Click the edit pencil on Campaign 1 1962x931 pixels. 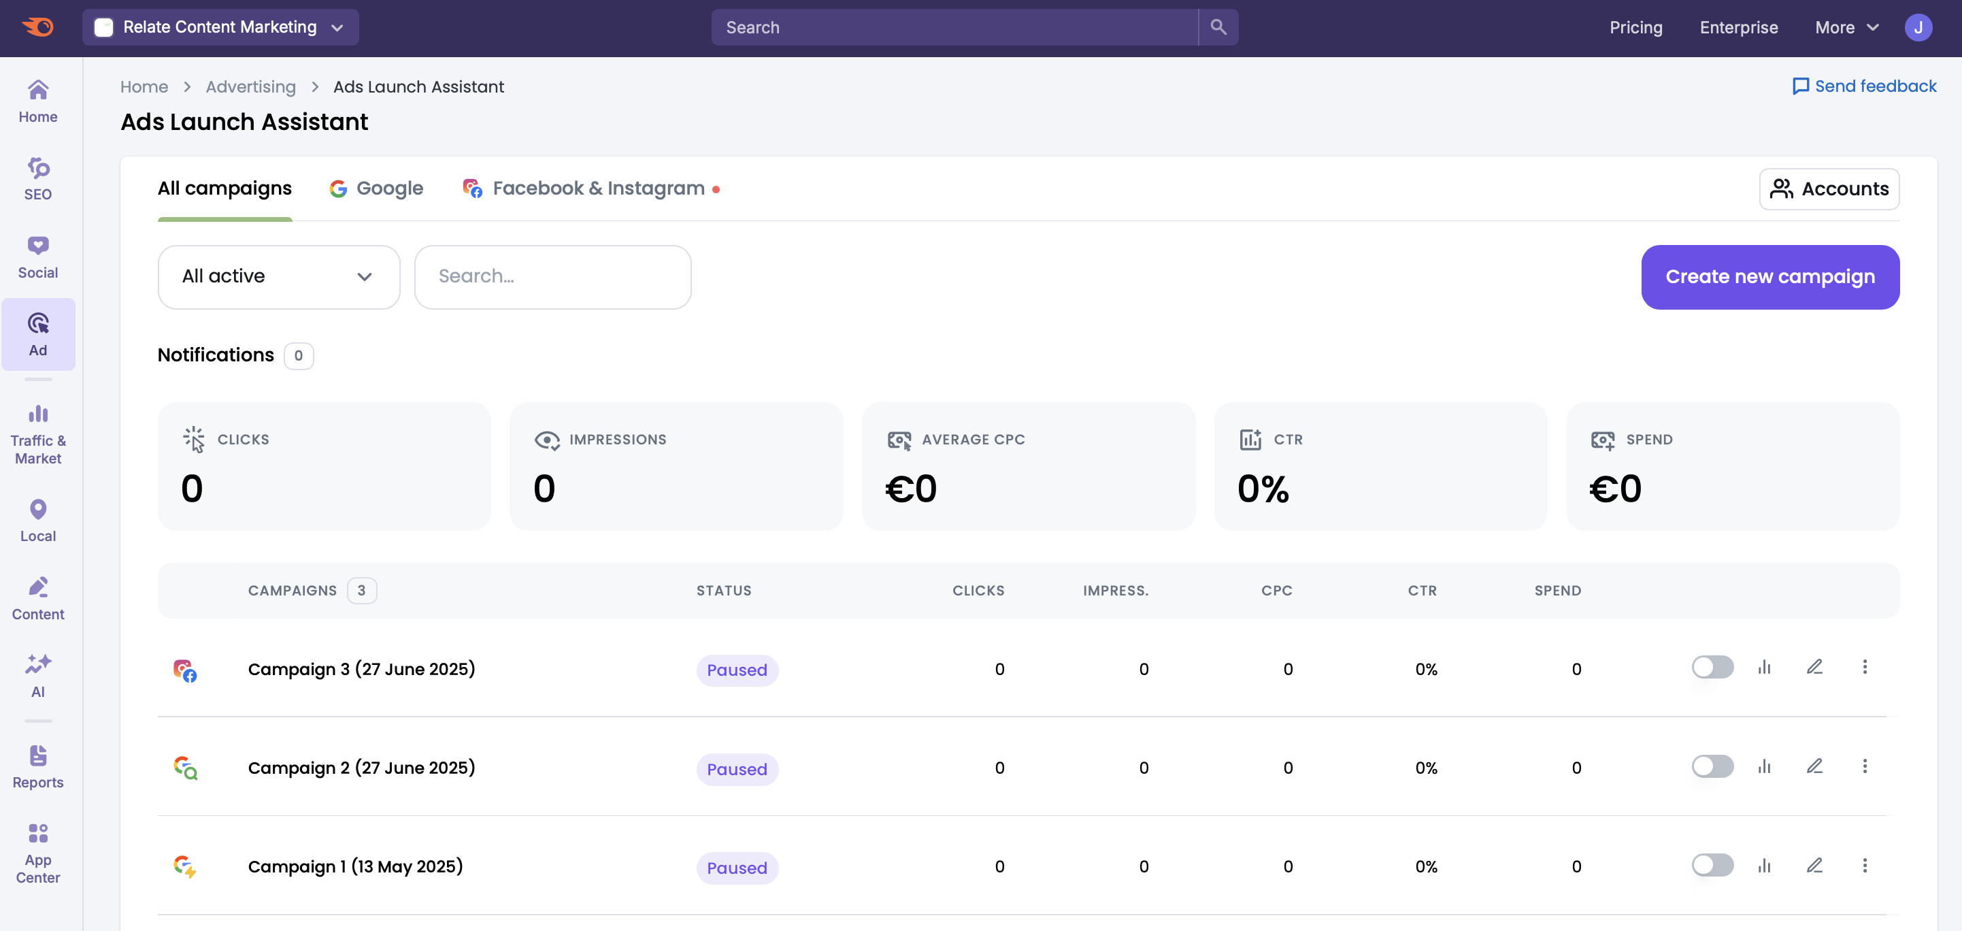point(1816,866)
